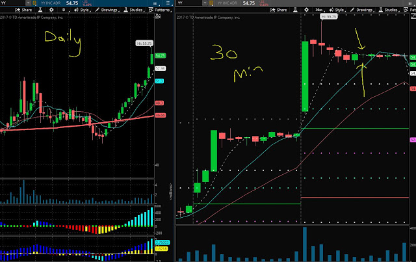Click the flask icon in the left chart toolbar

(40, 10)
